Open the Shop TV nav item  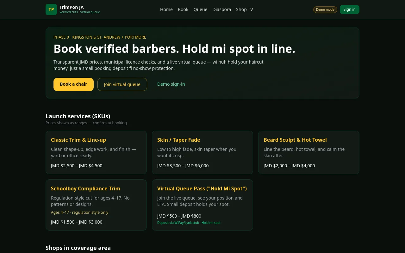pos(245,9)
